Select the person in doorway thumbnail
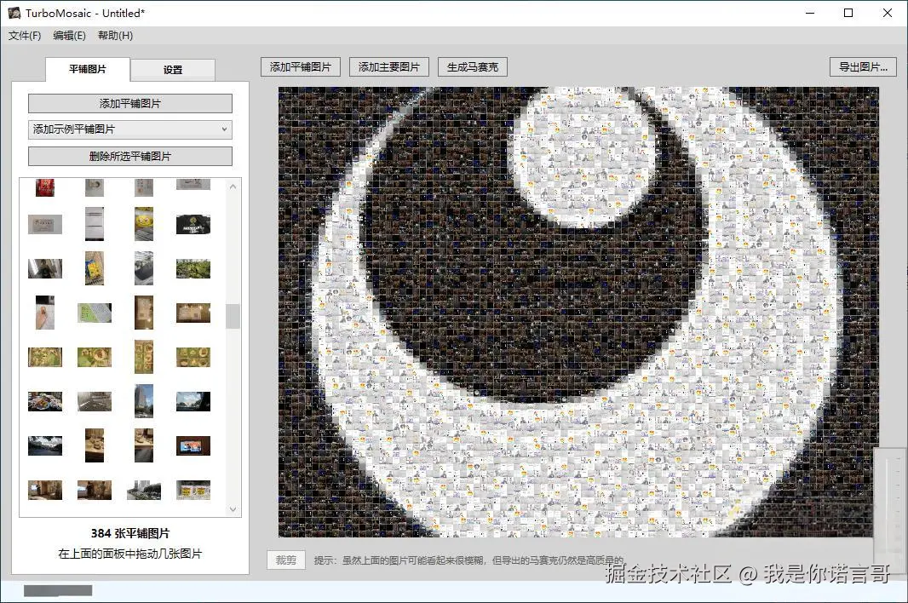 [x=45, y=269]
